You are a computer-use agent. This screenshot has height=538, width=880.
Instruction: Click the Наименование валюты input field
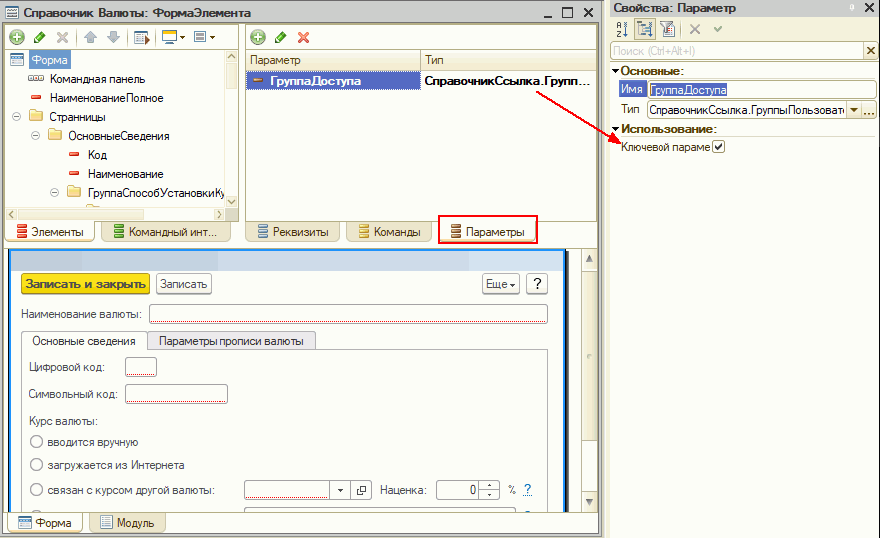348,314
